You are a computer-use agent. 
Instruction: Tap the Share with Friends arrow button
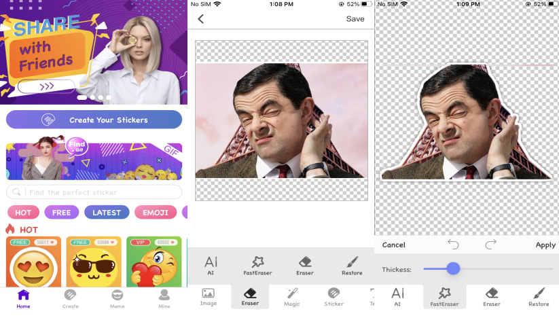pos(46,86)
